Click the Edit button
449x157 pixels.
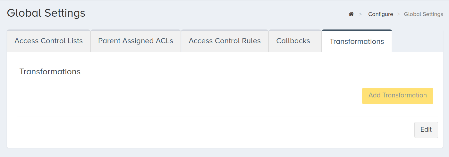tap(426, 130)
